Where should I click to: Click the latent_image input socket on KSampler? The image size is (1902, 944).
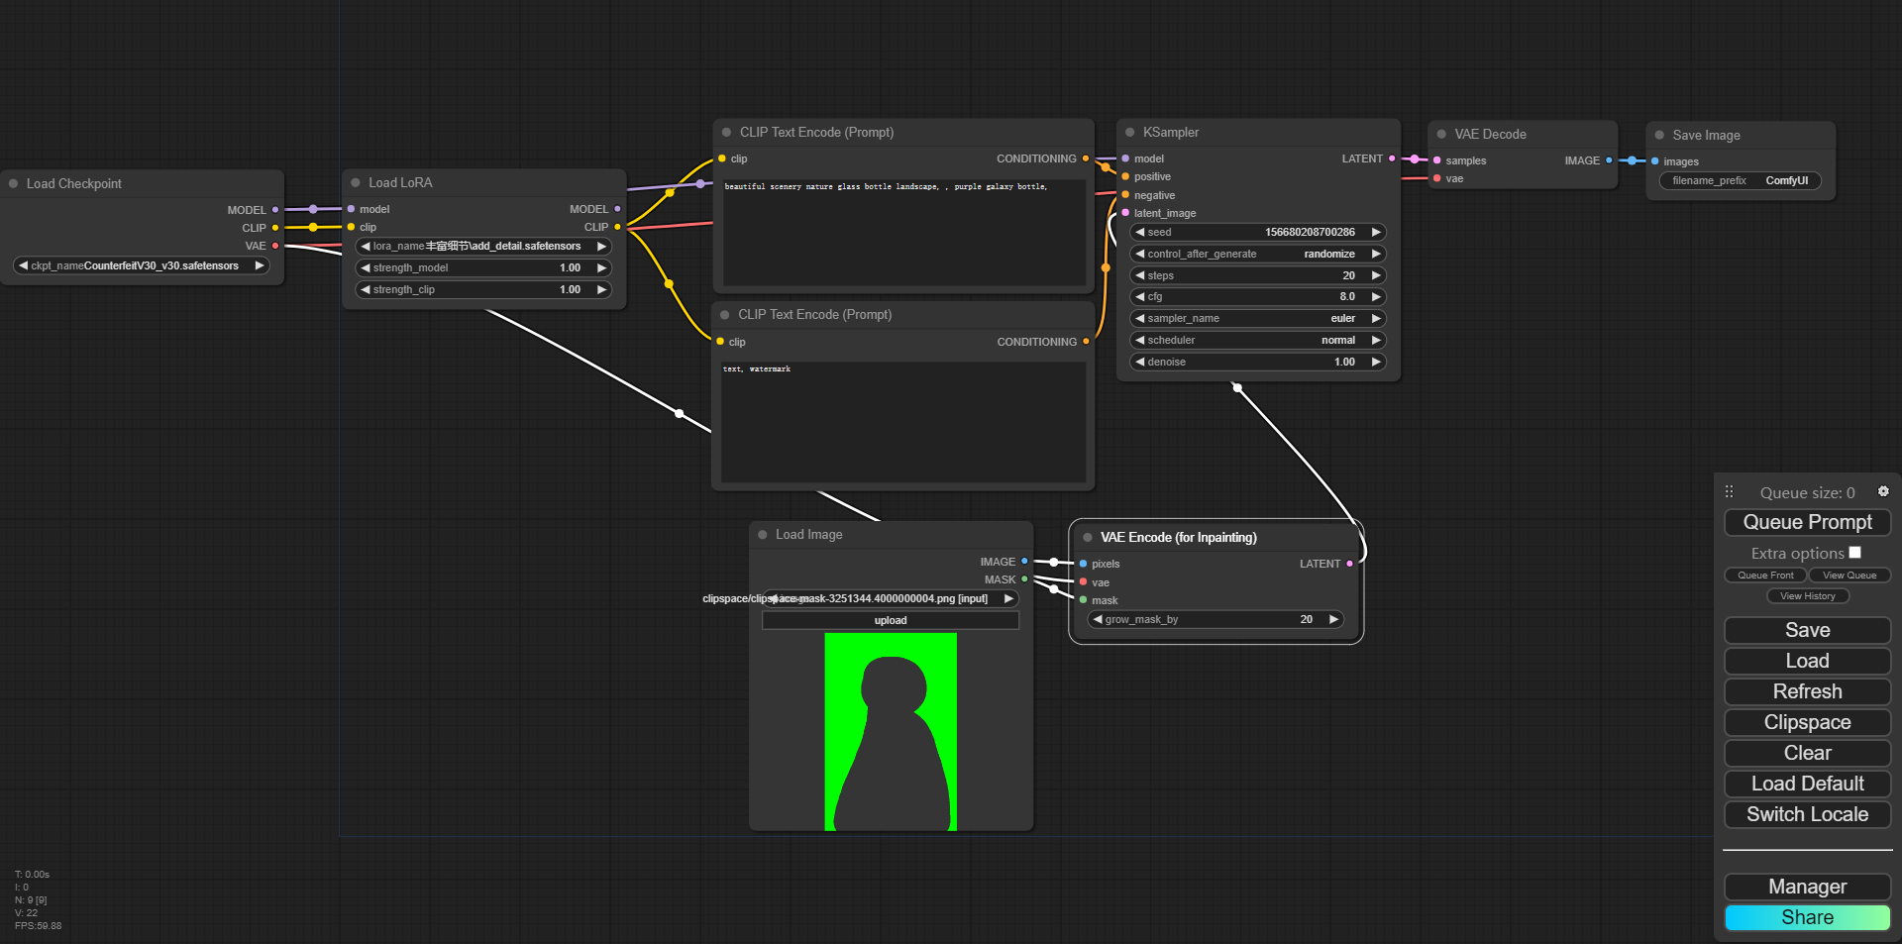[x=1126, y=213]
